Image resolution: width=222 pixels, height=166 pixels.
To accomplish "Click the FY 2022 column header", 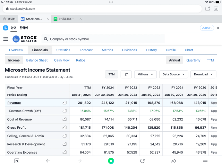I will (154, 87).
